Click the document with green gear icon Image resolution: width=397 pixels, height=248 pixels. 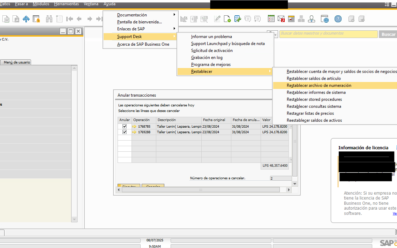click(227, 19)
